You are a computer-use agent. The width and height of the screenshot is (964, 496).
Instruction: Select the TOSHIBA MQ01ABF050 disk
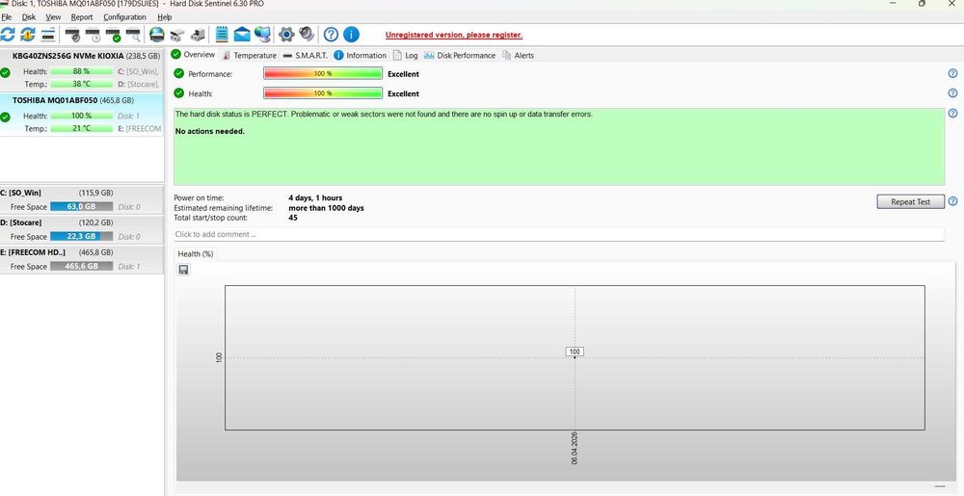point(82,115)
